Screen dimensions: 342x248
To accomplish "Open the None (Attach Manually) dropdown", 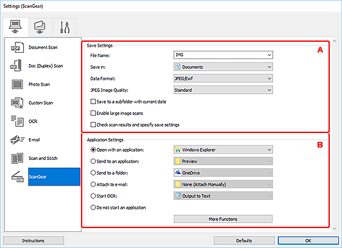I will click(223, 184).
